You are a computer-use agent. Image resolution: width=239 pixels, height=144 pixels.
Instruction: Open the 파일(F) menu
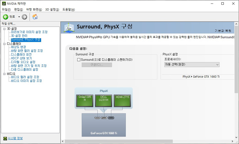point(6,10)
